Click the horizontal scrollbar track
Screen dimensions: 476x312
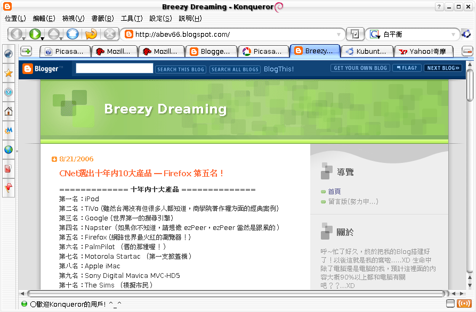coord(237,293)
